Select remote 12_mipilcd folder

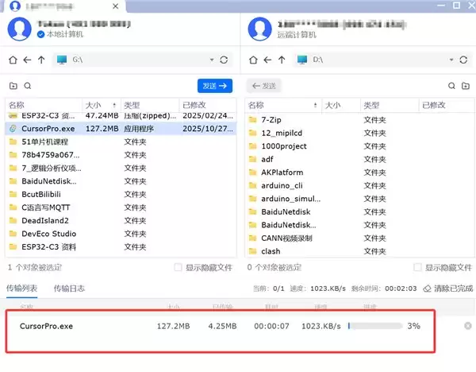360,133
